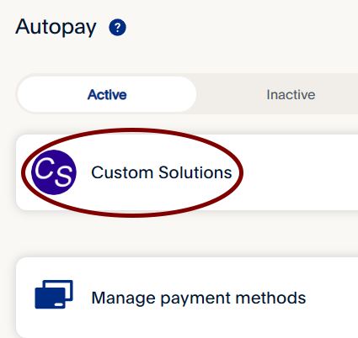Click the Autopay help question mark icon

tap(117, 27)
